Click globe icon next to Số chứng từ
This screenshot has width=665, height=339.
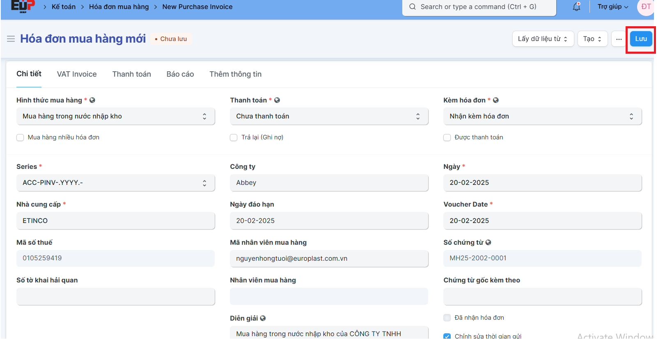[x=488, y=242]
